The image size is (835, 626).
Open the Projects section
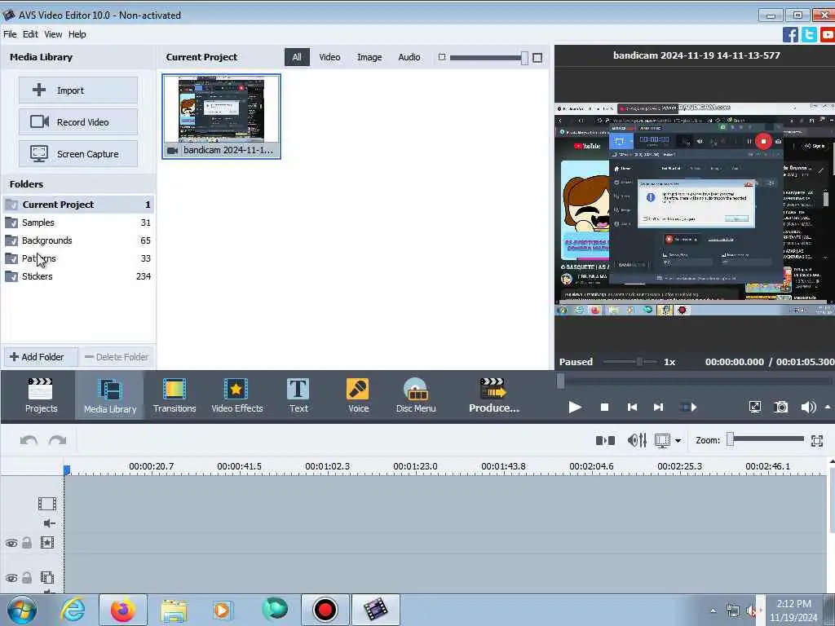click(41, 395)
